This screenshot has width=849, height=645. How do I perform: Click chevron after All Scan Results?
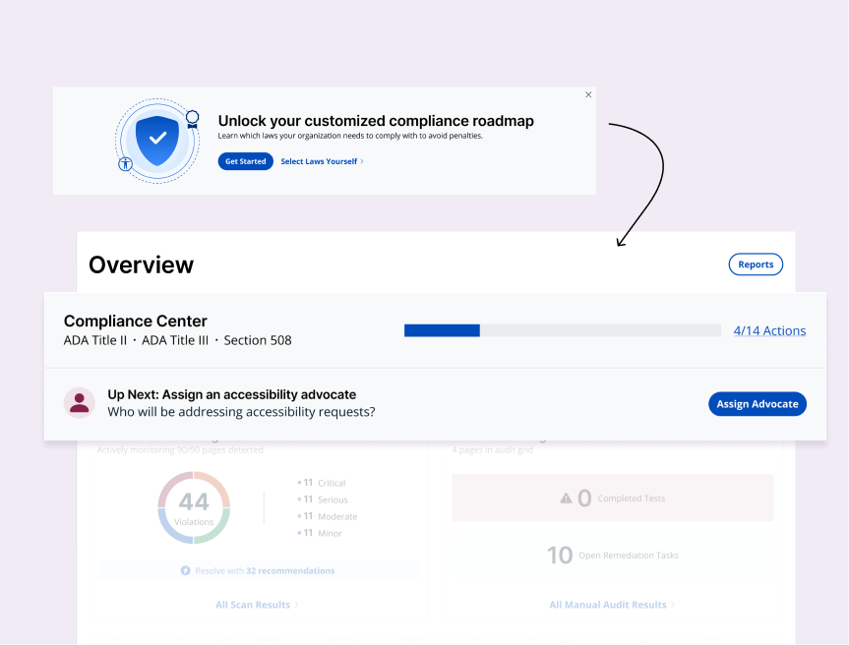click(296, 605)
